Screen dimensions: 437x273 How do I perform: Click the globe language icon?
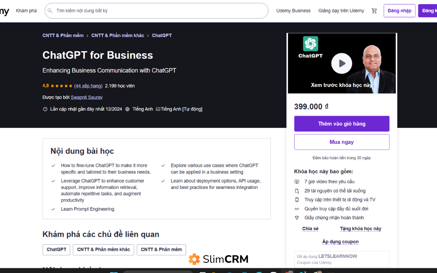pyautogui.click(x=127, y=109)
